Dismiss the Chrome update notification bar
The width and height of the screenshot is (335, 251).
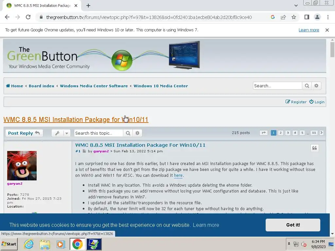click(327, 30)
